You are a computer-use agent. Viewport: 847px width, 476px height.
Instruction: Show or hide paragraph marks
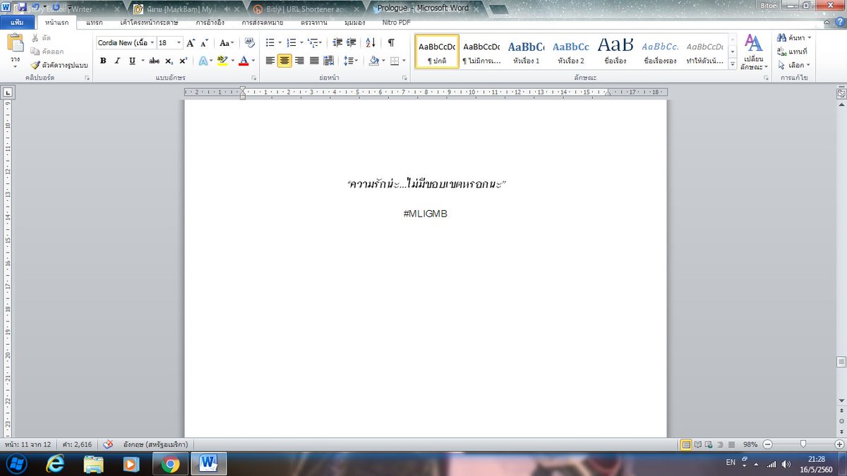(x=391, y=43)
